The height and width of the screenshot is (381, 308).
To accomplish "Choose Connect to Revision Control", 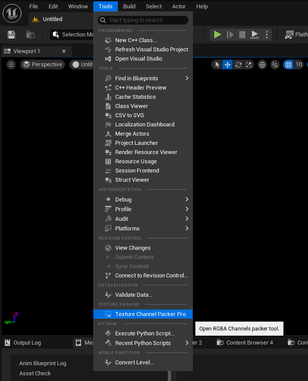I will point(143,276).
